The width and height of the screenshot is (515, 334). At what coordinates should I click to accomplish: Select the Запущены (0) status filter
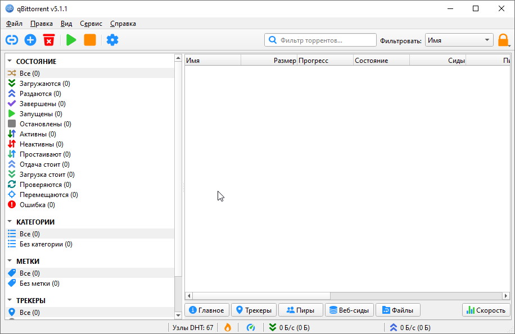(x=89, y=114)
